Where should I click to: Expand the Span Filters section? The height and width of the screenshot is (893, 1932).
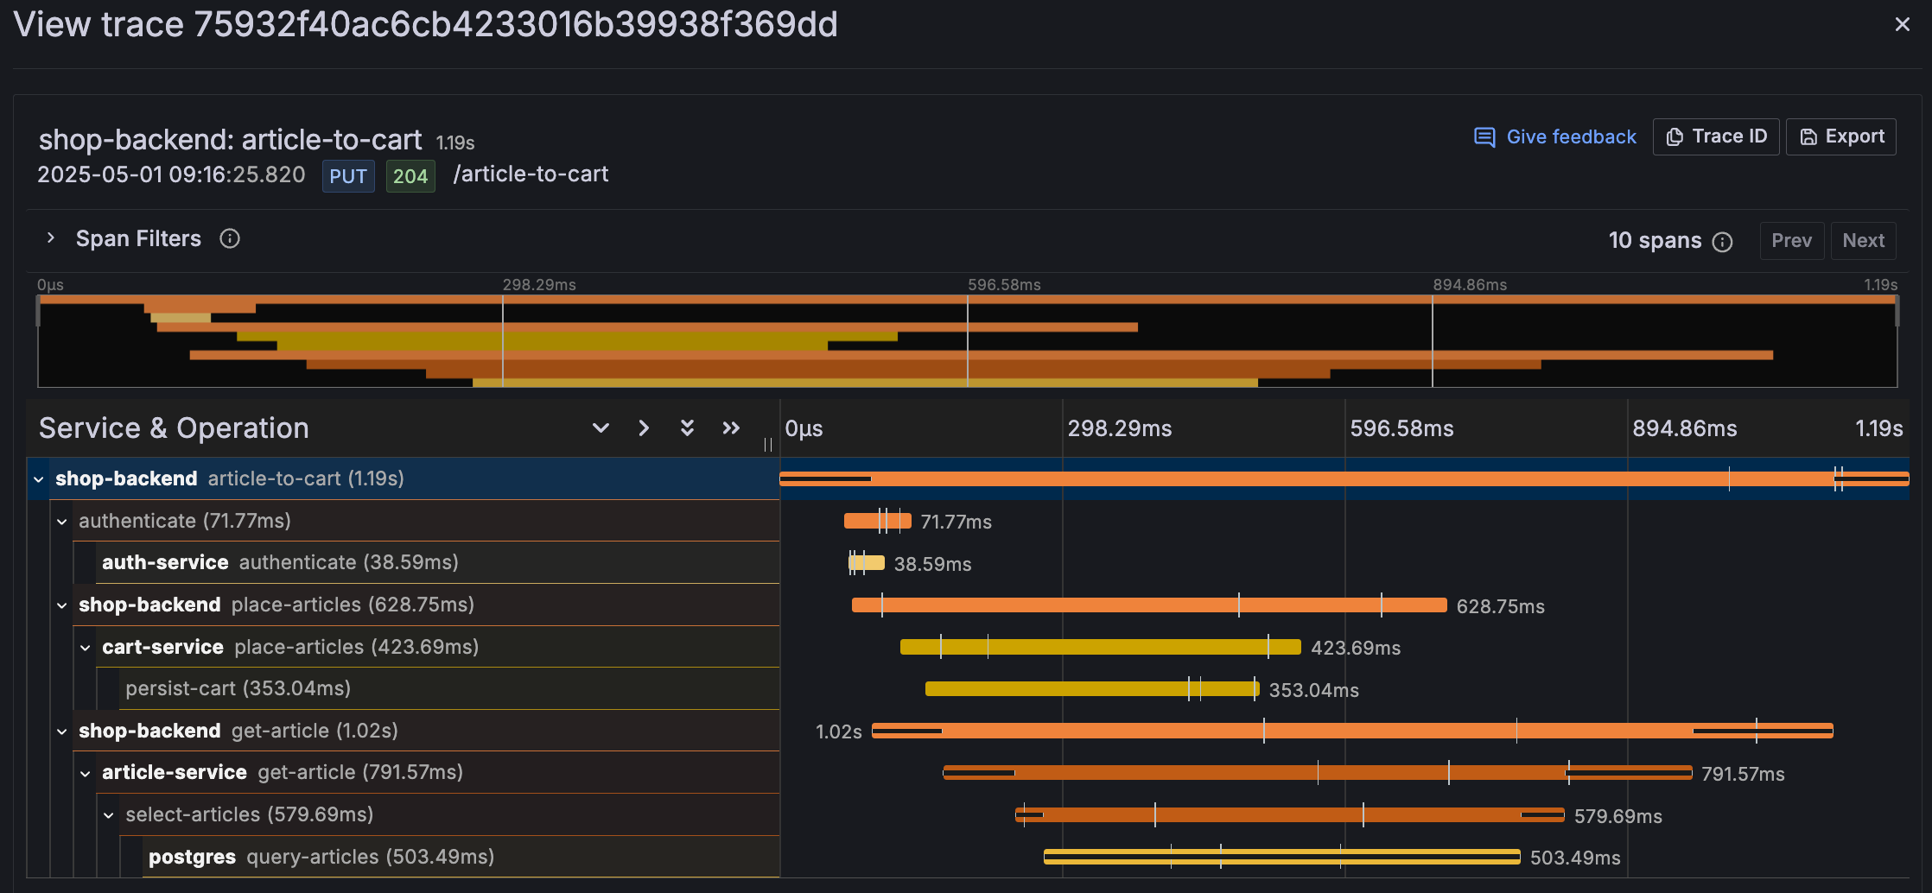click(x=51, y=238)
